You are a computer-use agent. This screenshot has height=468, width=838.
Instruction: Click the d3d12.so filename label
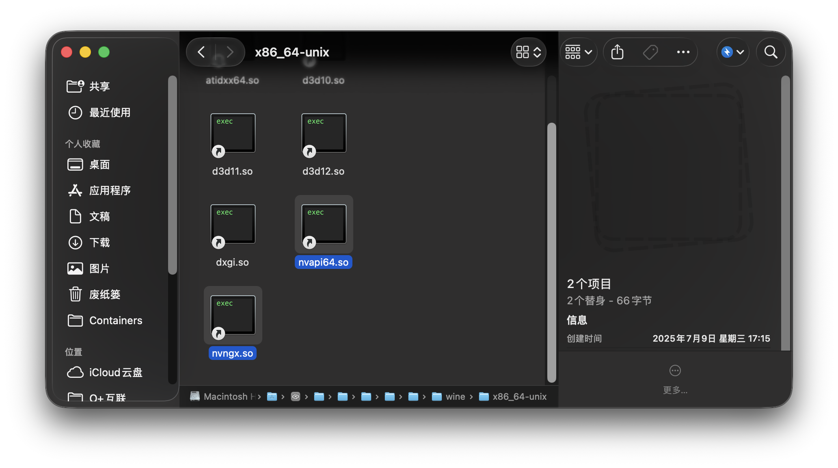324,171
